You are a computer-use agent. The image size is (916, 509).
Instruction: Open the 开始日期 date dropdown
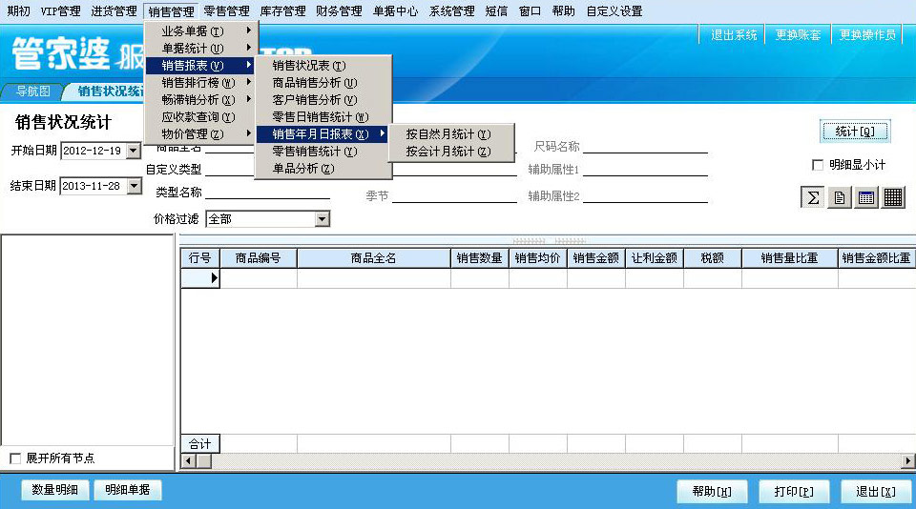click(x=133, y=151)
